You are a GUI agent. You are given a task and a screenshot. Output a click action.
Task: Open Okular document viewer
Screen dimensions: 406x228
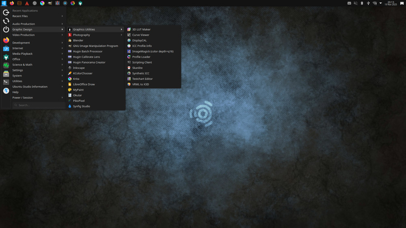[95, 95]
